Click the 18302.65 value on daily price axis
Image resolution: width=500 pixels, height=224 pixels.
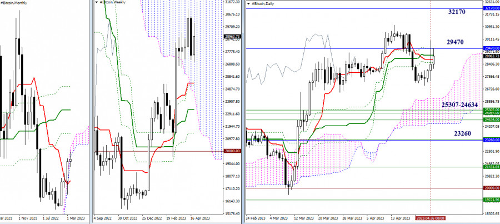(492, 213)
